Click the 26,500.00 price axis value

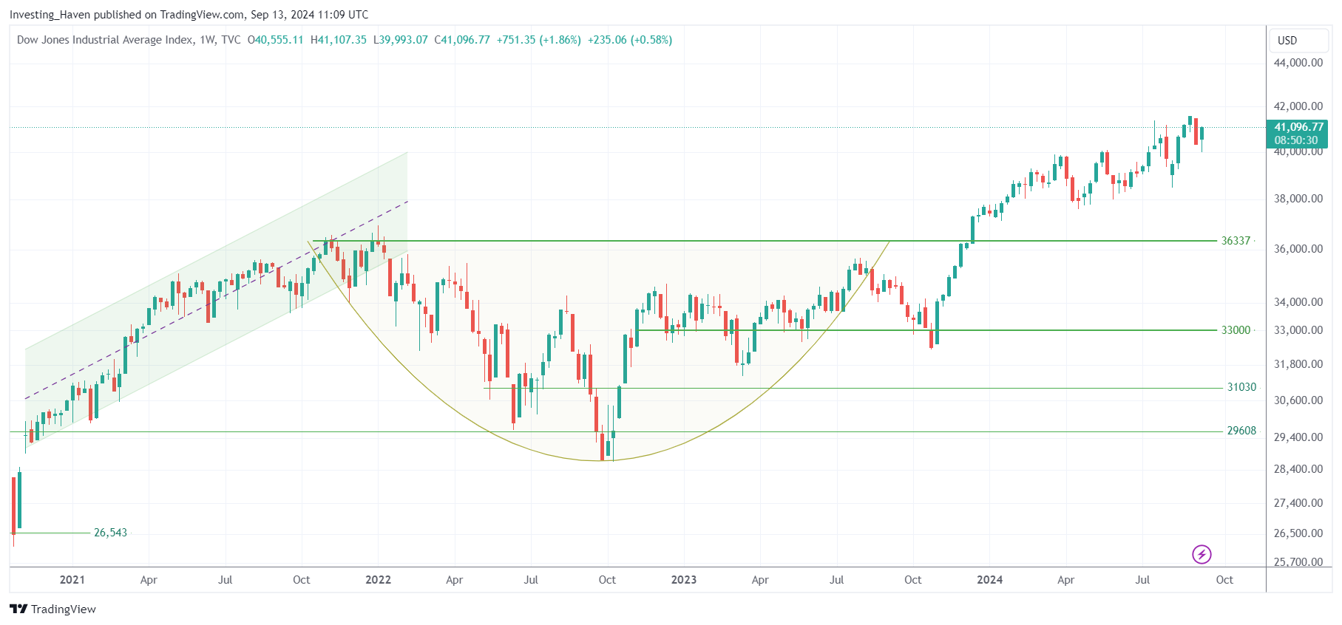[1298, 533]
